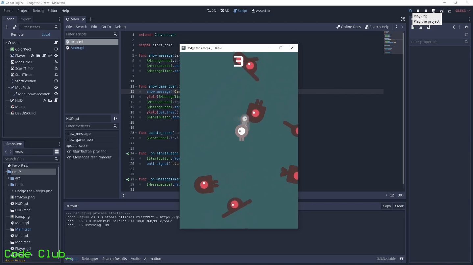Screen dimensions: 473x265
Task: Clear the output log
Action: tap(399, 206)
